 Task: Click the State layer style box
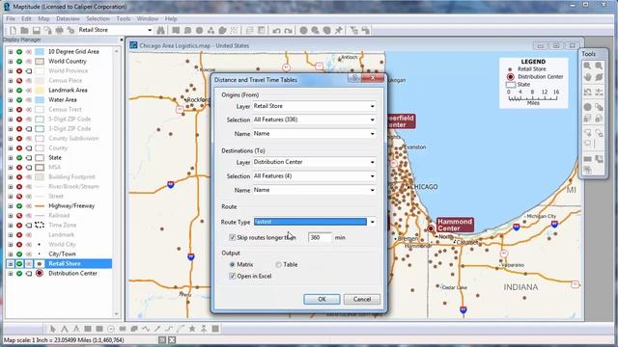pyautogui.click(x=40, y=158)
